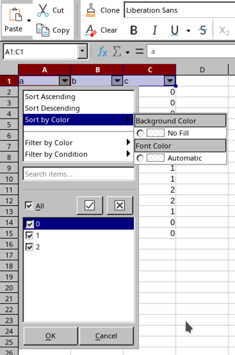235x355 pixels.
Task: Apply Strikethrough formatting
Action: [203, 30]
